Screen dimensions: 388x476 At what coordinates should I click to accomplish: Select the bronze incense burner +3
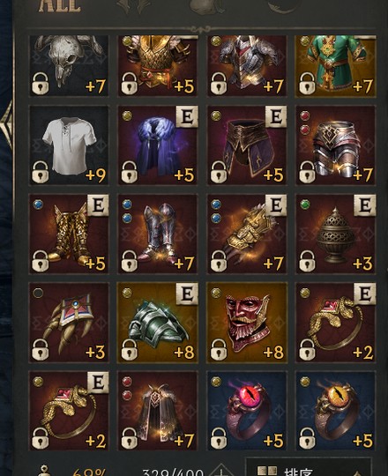[336, 234]
